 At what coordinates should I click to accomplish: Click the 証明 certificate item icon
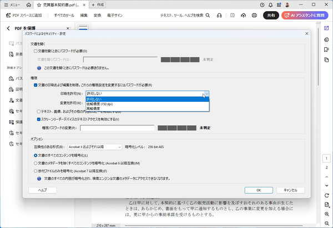pyautogui.click(x=11, y=90)
